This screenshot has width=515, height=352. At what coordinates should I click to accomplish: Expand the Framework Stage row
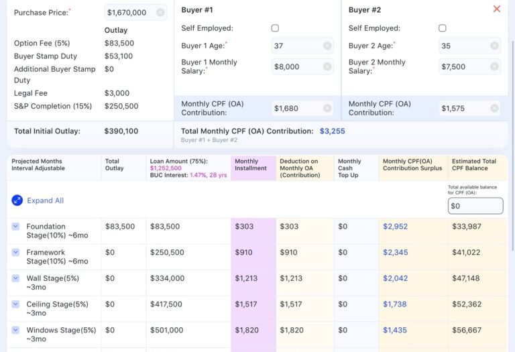pyautogui.click(x=15, y=252)
